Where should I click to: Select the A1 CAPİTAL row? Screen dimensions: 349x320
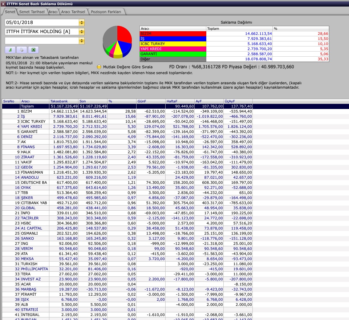point(127,228)
